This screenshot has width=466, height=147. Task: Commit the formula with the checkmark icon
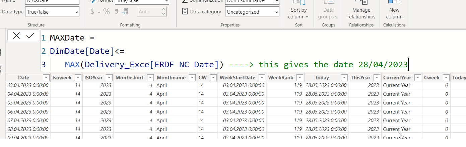point(30,36)
